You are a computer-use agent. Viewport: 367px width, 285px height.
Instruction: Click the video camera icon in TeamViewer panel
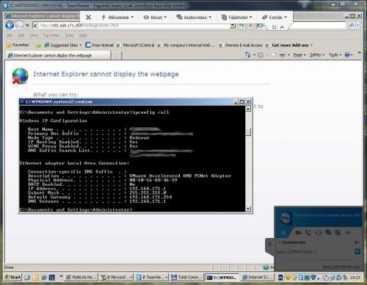(x=298, y=233)
